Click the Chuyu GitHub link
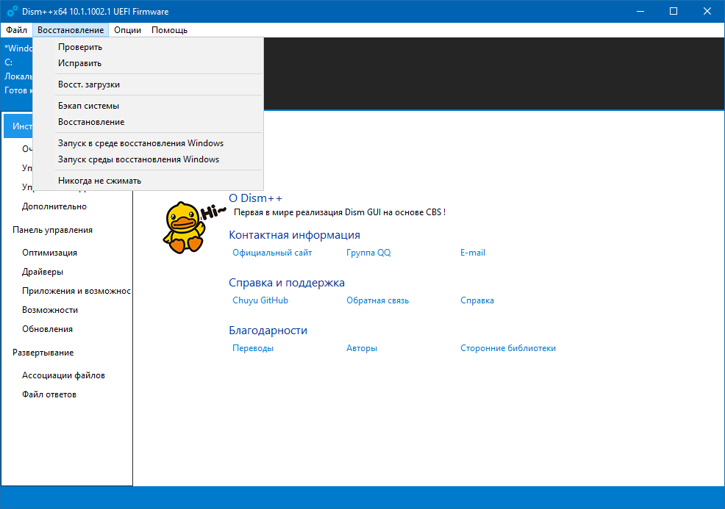The width and height of the screenshot is (725, 509). 260,300
